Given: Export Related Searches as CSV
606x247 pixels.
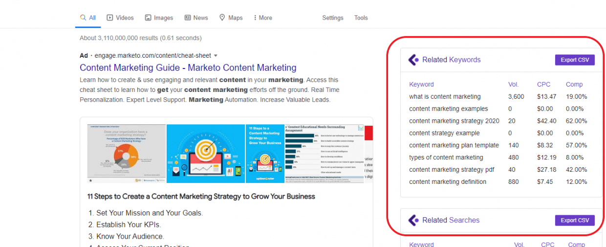Looking at the screenshot, I should (x=575, y=220).
